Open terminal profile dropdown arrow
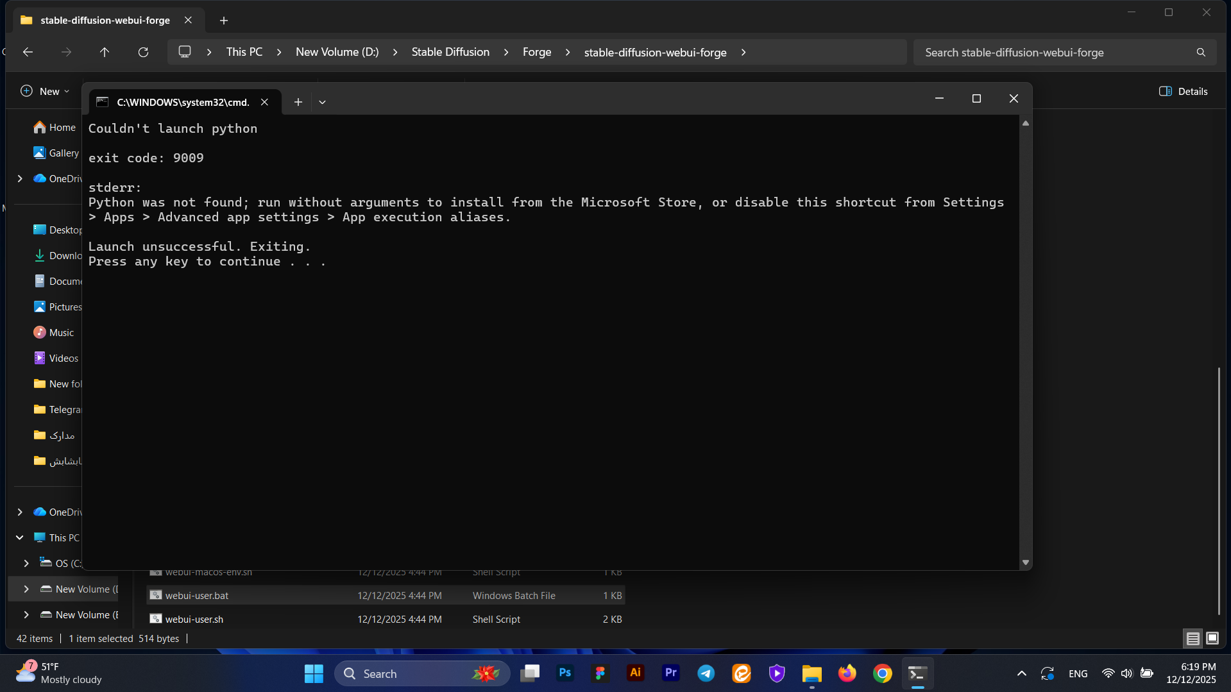1231x692 pixels. [x=322, y=102]
